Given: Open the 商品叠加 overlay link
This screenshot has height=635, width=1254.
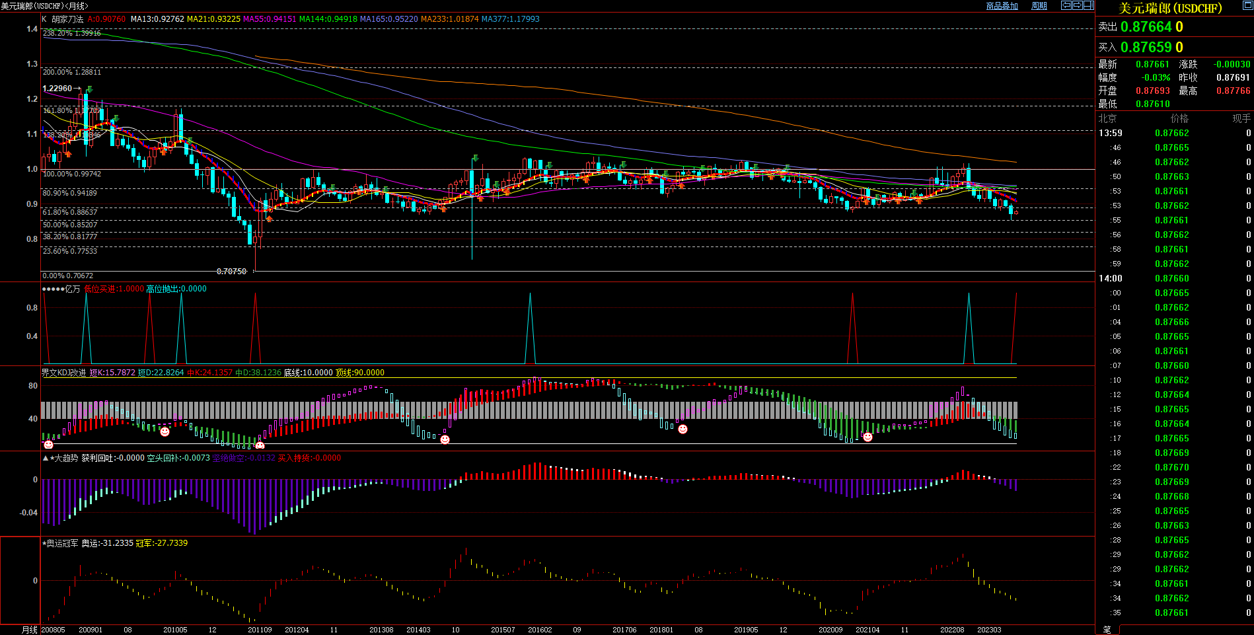Looking at the screenshot, I should (x=1002, y=6).
